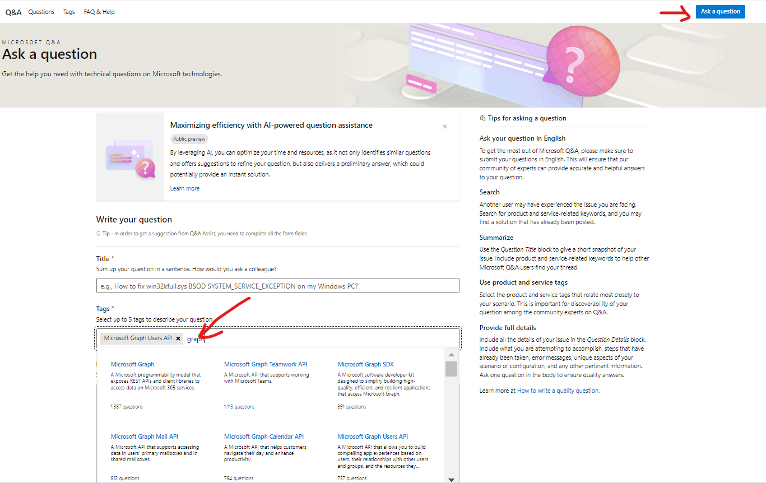Viewport: 766px width, 483px height.
Task: Click the 'Ask your question in English' heading
Action: (522, 138)
